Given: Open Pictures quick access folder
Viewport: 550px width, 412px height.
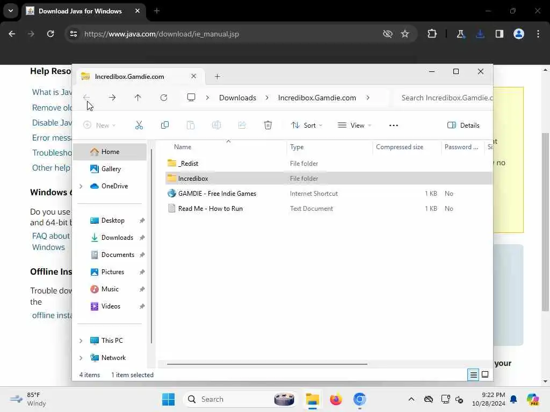Looking at the screenshot, I should [x=112, y=272].
